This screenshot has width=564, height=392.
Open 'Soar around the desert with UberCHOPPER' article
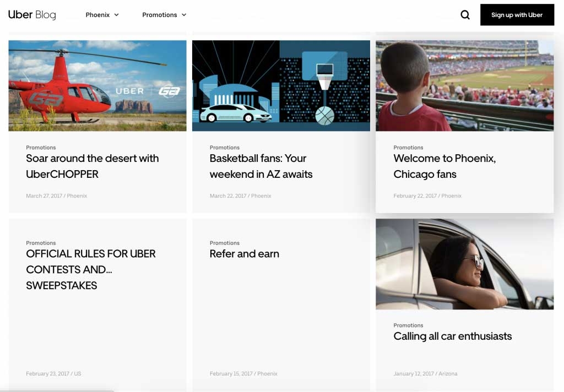click(x=92, y=166)
